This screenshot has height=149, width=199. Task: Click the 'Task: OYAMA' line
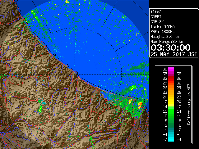click(163, 27)
